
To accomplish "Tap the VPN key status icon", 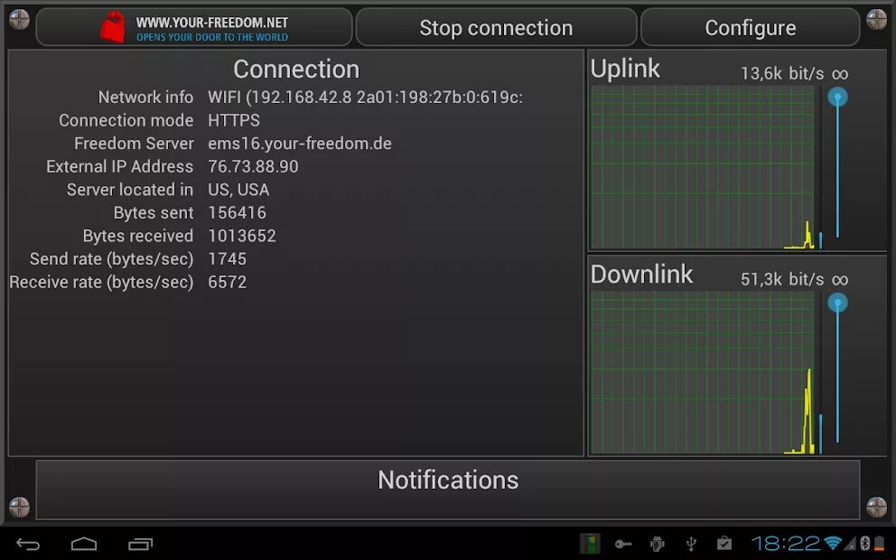I will [623, 544].
